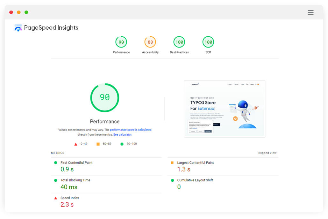Click the green circle 90–100 legend icon

point(122,144)
